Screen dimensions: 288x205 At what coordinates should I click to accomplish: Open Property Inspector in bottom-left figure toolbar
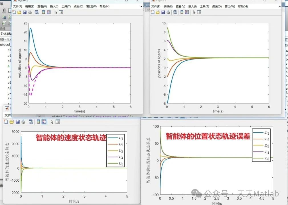tap(58, 122)
